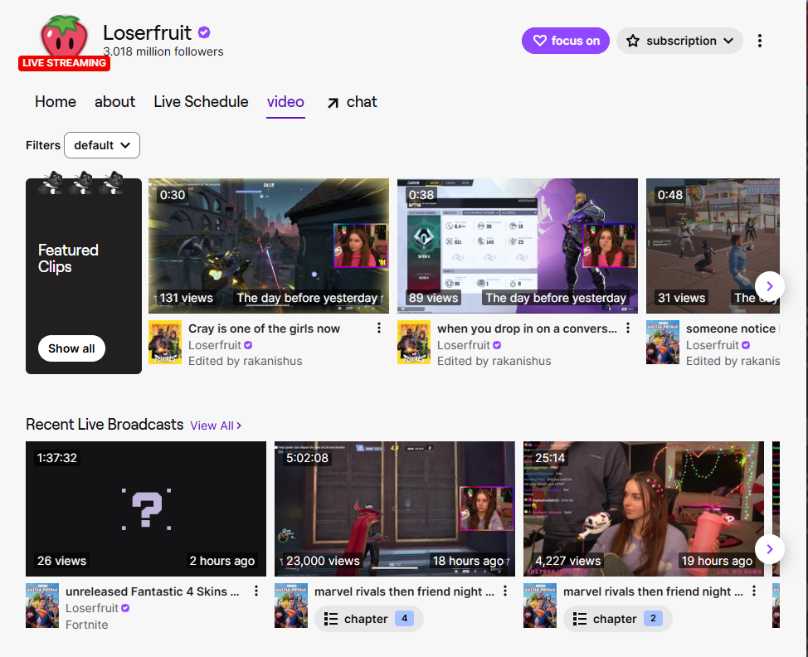Open the chat popout link
The width and height of the screenshot is (808, 657).
352,102
